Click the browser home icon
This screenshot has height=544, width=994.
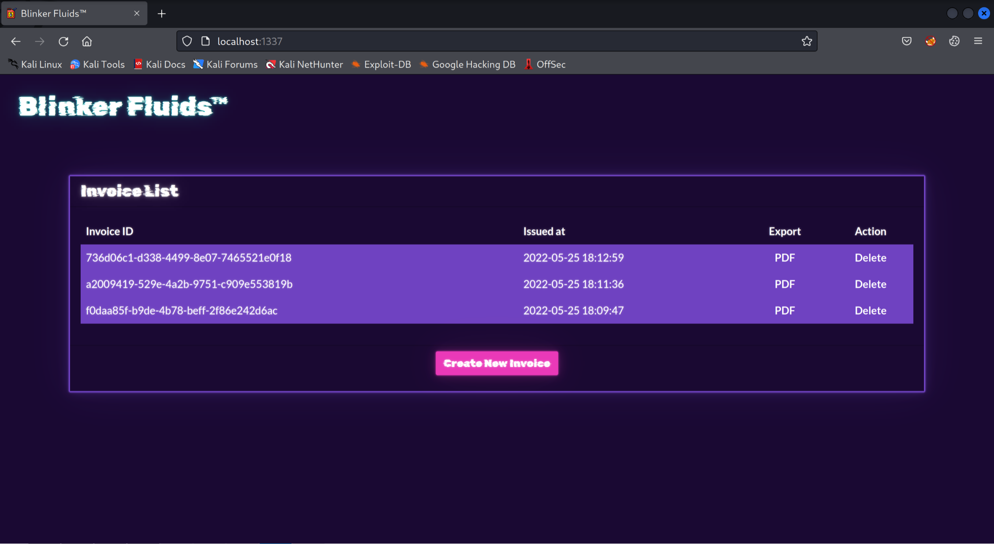(87, 41)
